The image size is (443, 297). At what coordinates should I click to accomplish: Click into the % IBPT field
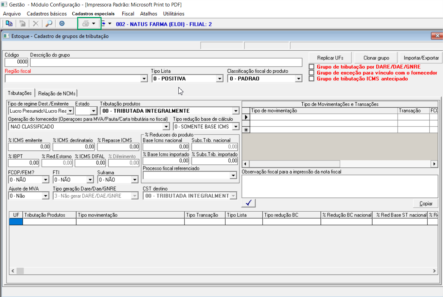(x=23, y=163)
